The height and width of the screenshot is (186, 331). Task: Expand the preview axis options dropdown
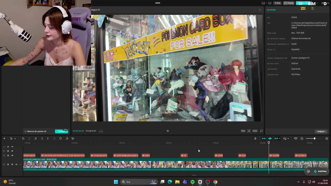click(x=288, y=138)
